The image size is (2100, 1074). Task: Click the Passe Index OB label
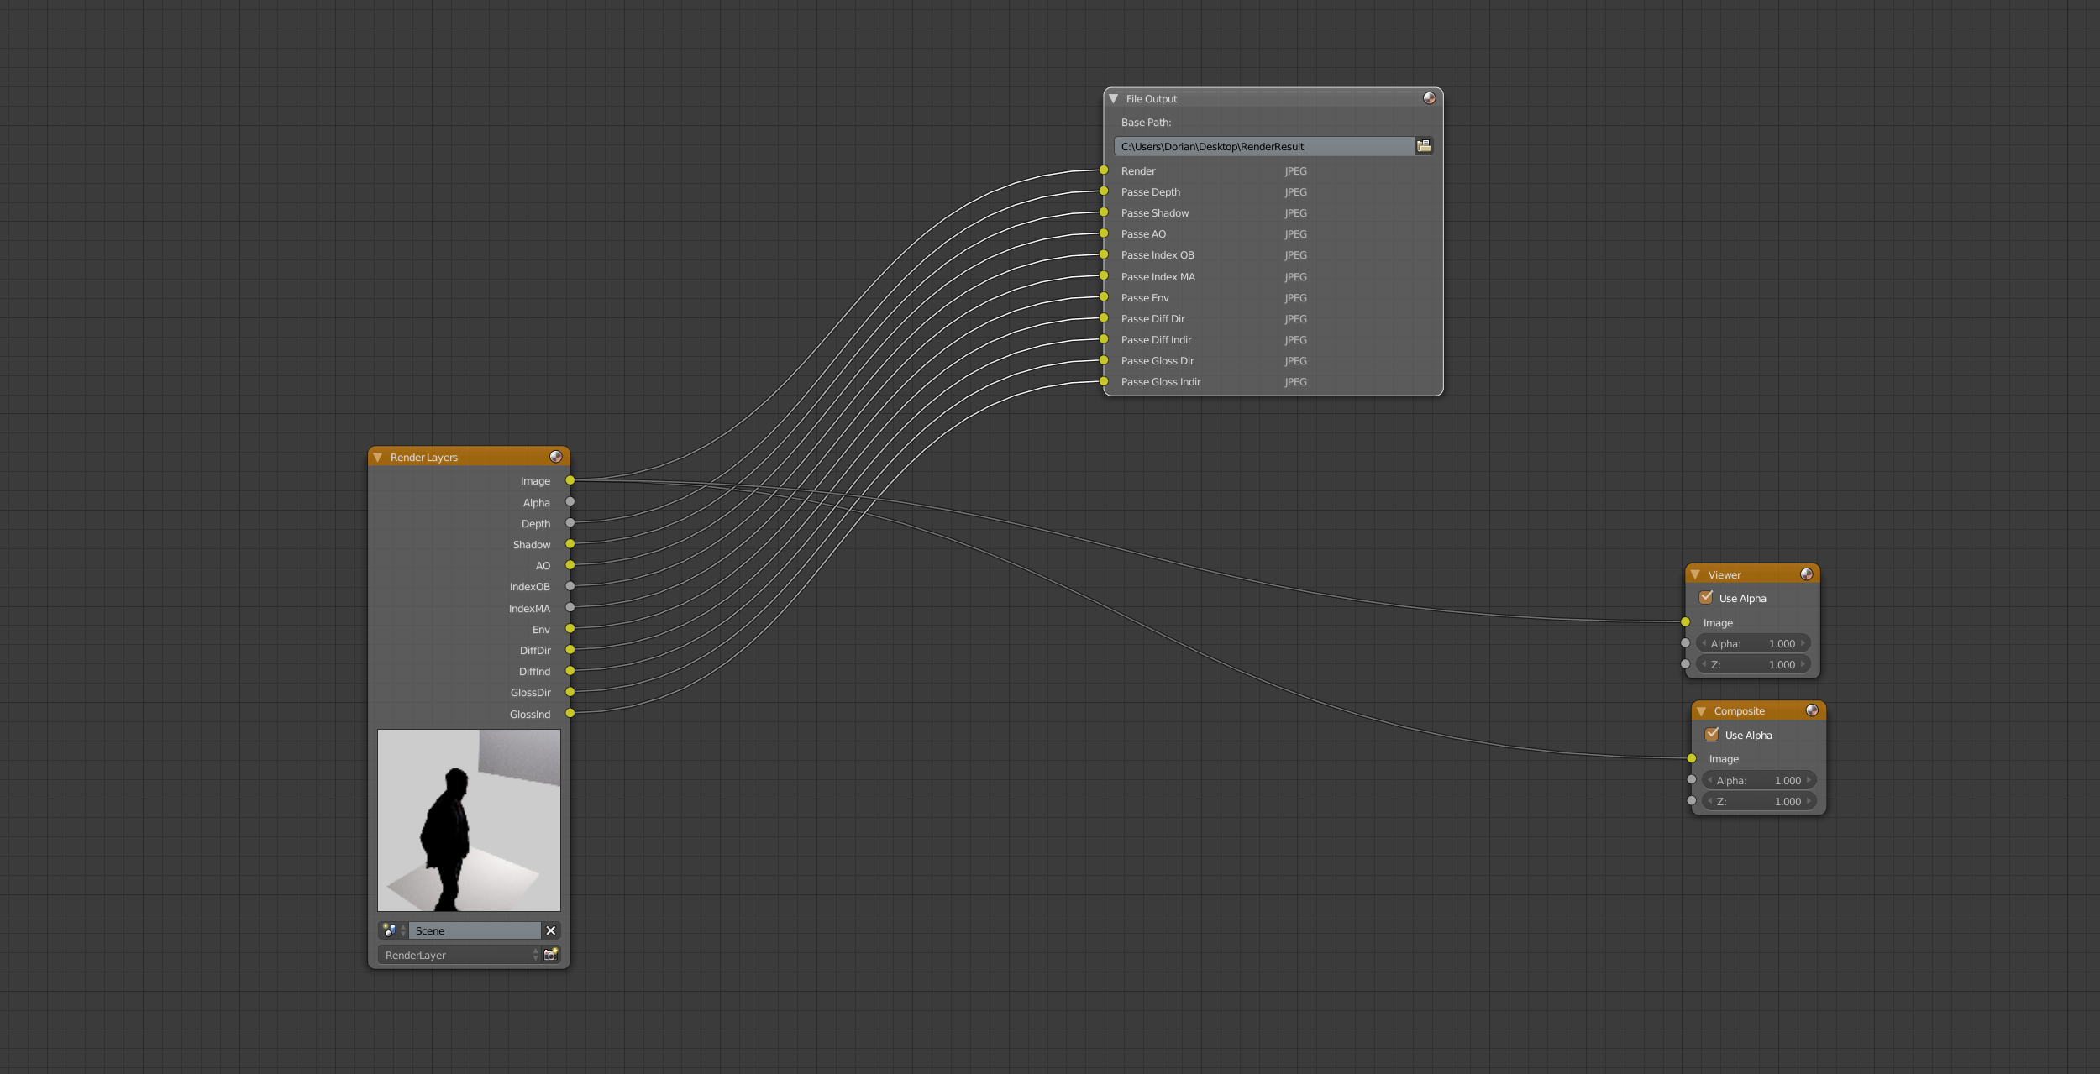point(1157,255)
